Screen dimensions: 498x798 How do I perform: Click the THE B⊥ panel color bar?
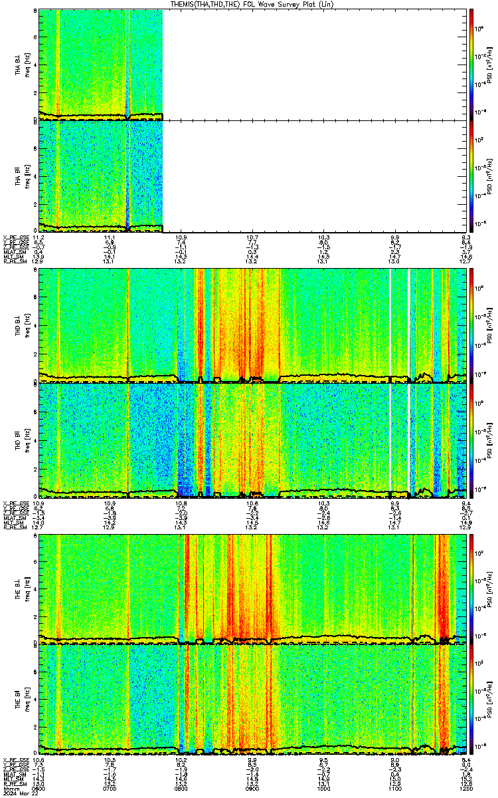[471, 589]
